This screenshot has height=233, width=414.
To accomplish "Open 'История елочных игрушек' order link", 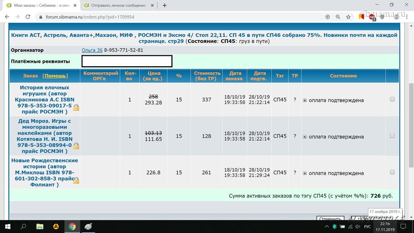I will pyautogui.click(x=45, y=99).
